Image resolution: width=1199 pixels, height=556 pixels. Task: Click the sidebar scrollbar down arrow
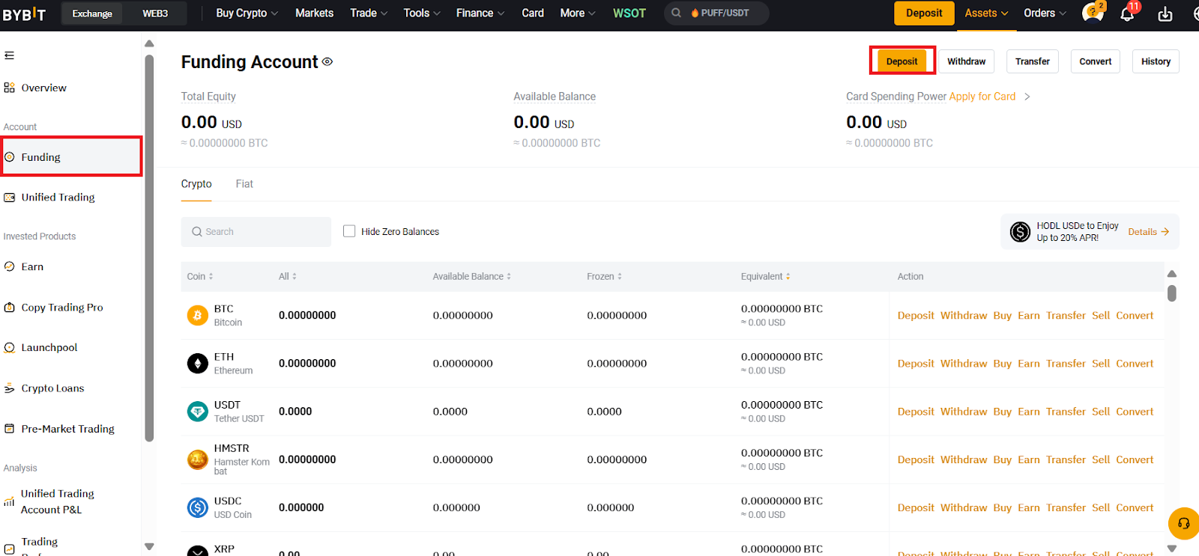tap(149, 547)
